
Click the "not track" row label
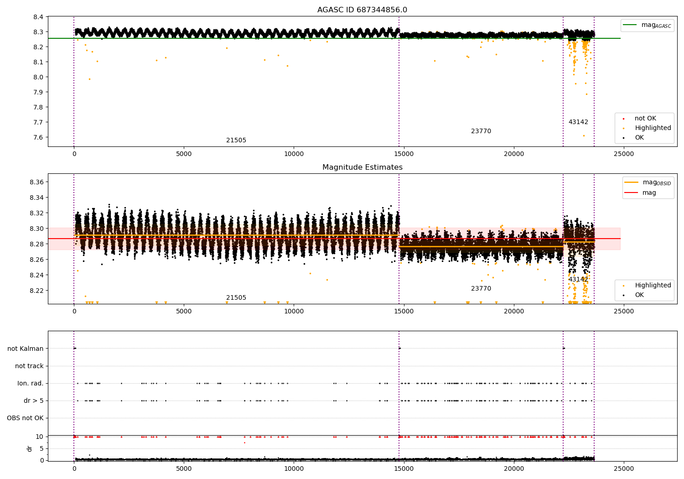click(29, 366)
